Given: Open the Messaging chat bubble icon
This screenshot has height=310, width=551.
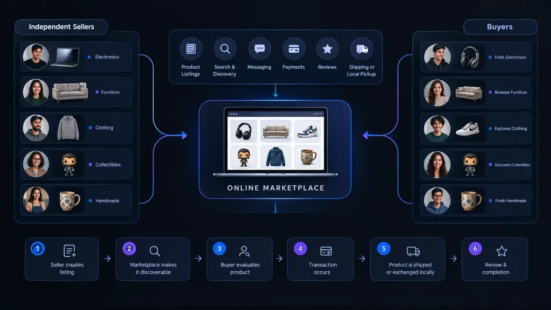Looking at the screenshot, I should coord(259,49).
